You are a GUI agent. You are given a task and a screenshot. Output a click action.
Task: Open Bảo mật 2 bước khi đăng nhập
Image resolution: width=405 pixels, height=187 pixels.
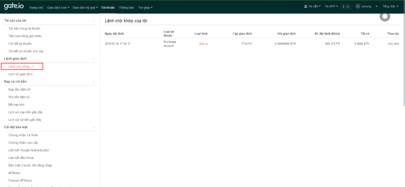click(x=31, y=165)
